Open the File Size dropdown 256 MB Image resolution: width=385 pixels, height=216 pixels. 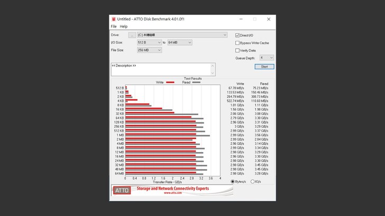(x=149, y=50)
